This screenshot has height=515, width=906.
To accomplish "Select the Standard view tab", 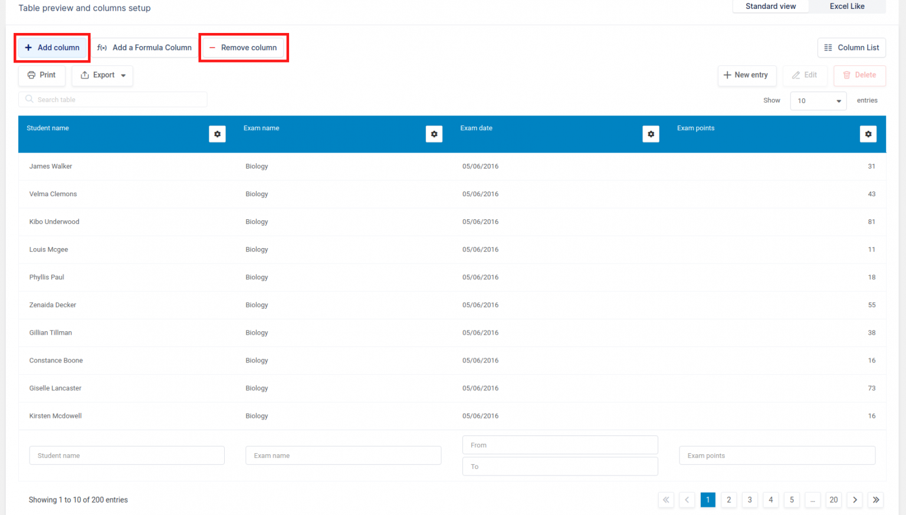I will click(770, 6).
